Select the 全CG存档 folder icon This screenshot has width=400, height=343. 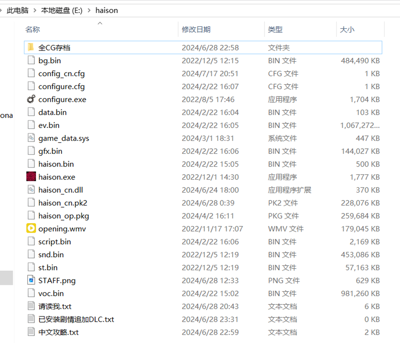tap(31, 48)
